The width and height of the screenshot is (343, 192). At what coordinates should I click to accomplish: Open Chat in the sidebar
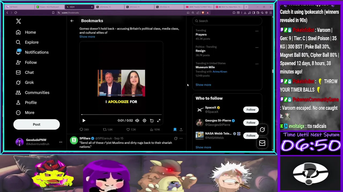[x=25, y=72]
